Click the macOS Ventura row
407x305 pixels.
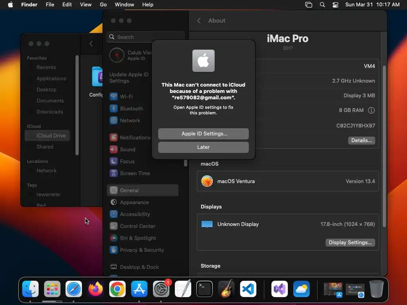[288, 181]
